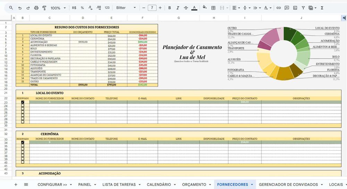
Task: Toggle bold formatting
Action: click(x=170, y=8)
